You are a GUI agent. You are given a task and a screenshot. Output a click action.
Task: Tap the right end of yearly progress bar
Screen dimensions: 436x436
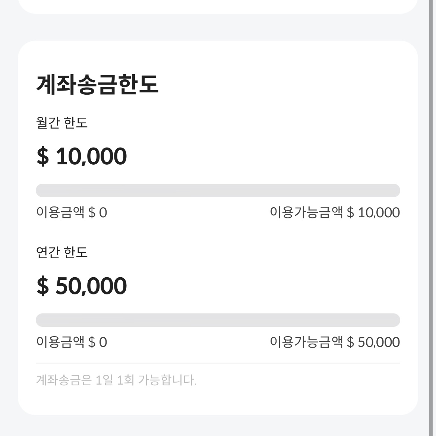point(396,319)
